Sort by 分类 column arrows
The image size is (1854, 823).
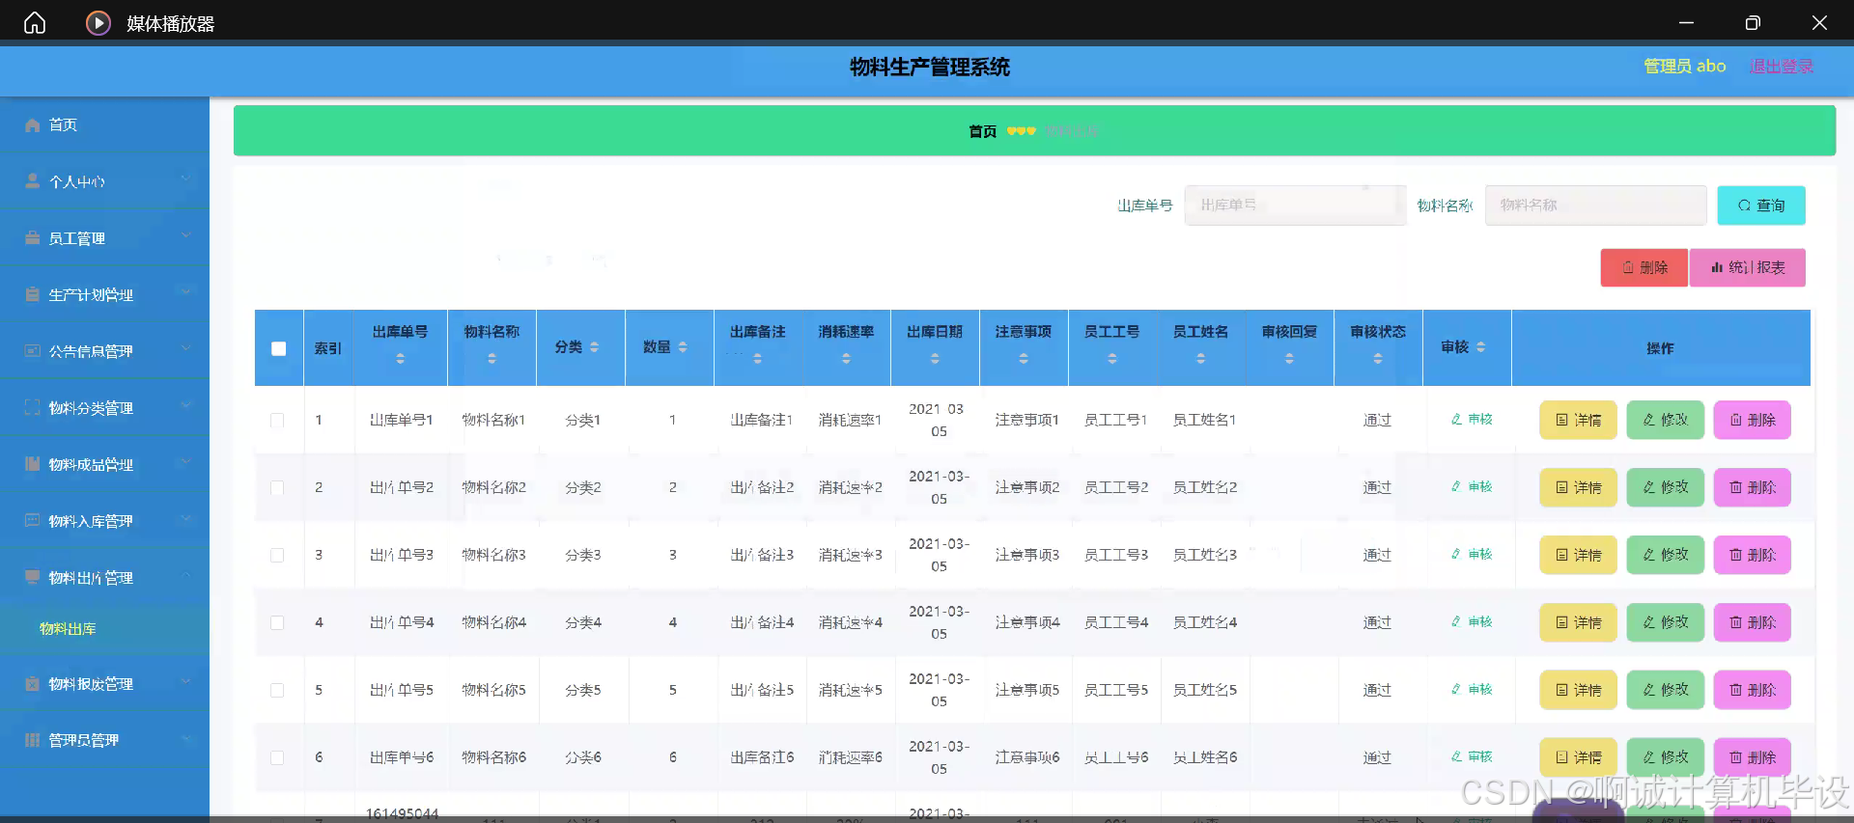point(595,347)
